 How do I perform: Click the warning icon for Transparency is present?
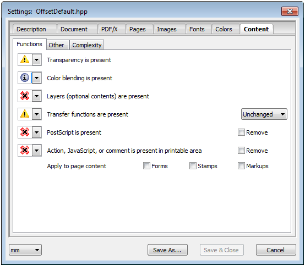click(25, 59)
